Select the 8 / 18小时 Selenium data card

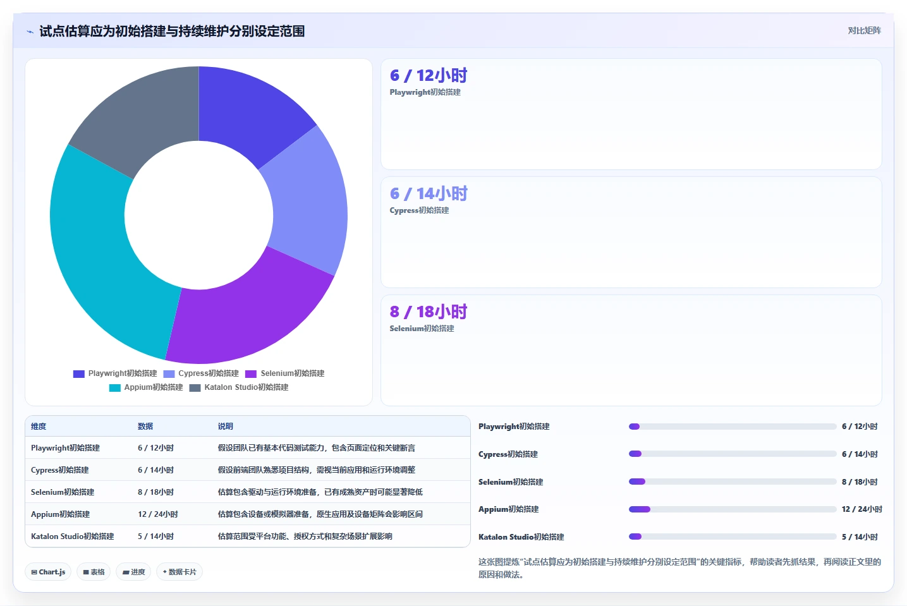click(631, 350)
